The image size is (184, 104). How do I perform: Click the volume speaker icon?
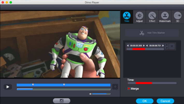pos(90,94)
